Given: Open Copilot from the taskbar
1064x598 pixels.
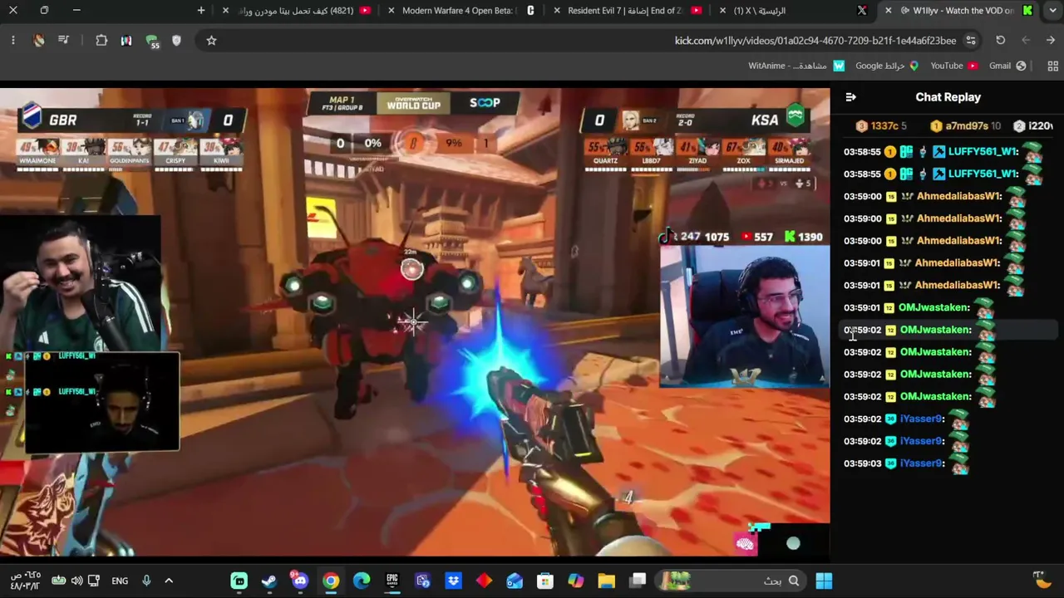Looking at the screenshot, I should click(x=576, y=581).
